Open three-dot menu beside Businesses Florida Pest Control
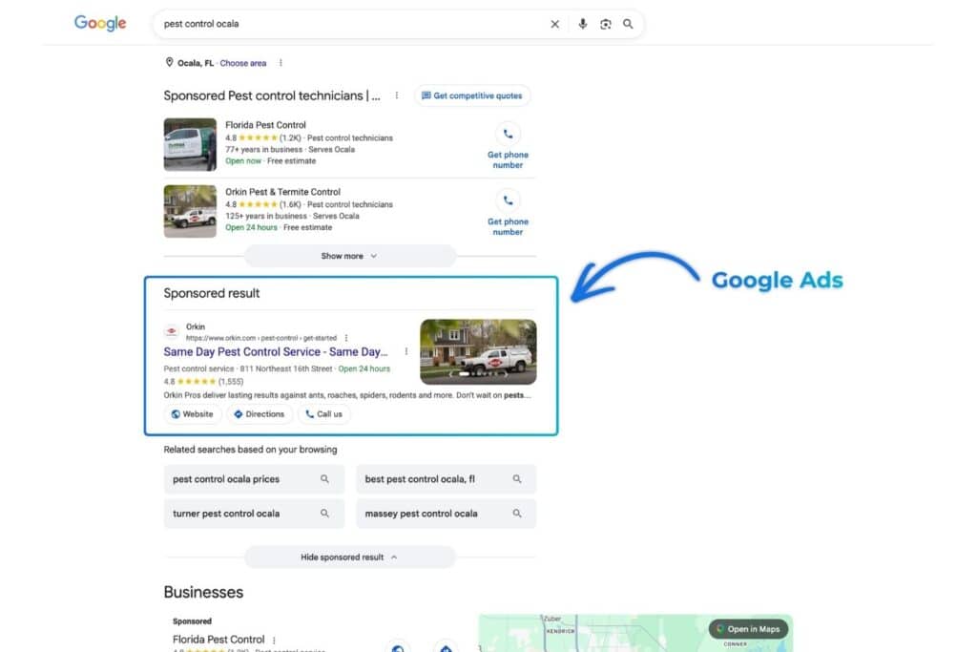977x652 pixels. pos(274,640)
